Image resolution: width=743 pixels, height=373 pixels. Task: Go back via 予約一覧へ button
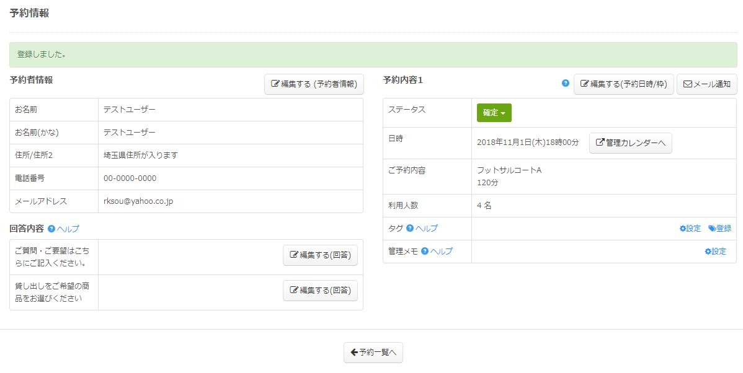[373, 353]
